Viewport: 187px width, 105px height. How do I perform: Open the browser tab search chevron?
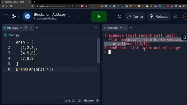[177, 2]
